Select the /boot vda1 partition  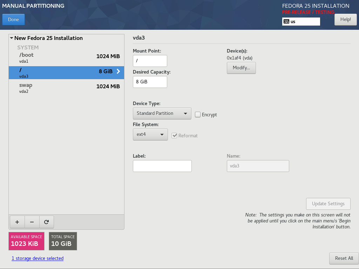click(x=66, y=58)
